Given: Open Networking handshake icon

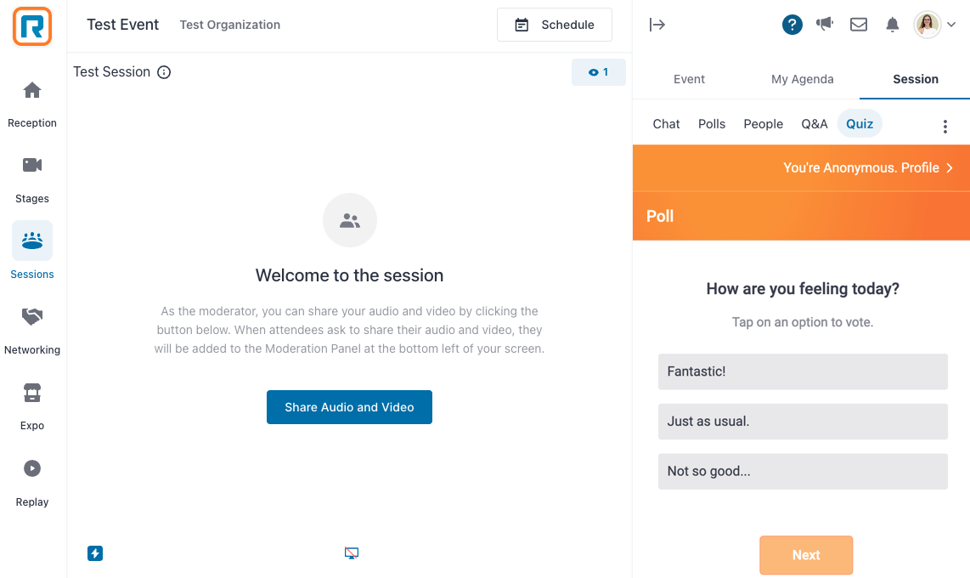Looking at the screenshot, I should [32, 316].
